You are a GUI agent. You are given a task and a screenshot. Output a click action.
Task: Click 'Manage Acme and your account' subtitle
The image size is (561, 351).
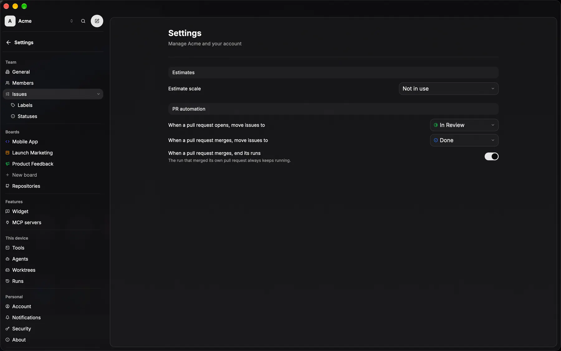tap(205, 44)
